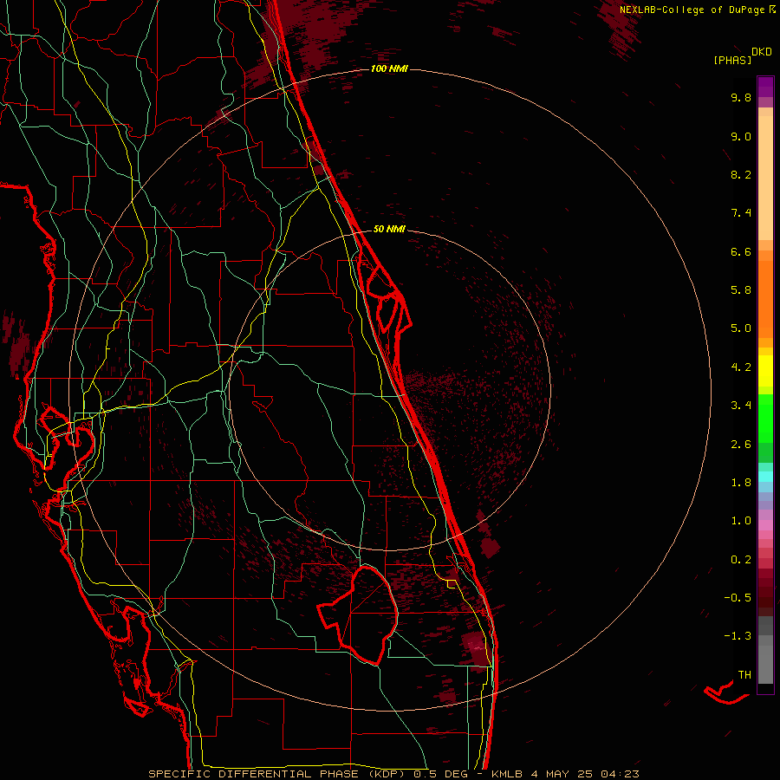This screenshot has height=780, width=780.
Task: Pick the orange segment of color bar
Action: pos(765,300)
